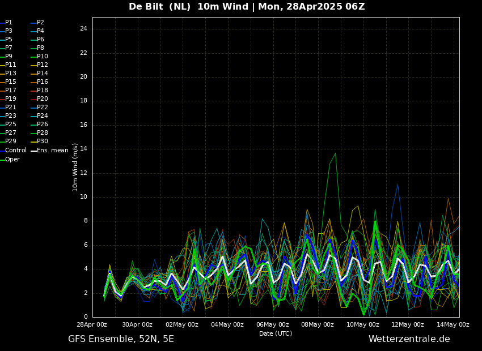Click the 28Apr 00z date tick label
The image size is (482, 351).
coord(92,325)
